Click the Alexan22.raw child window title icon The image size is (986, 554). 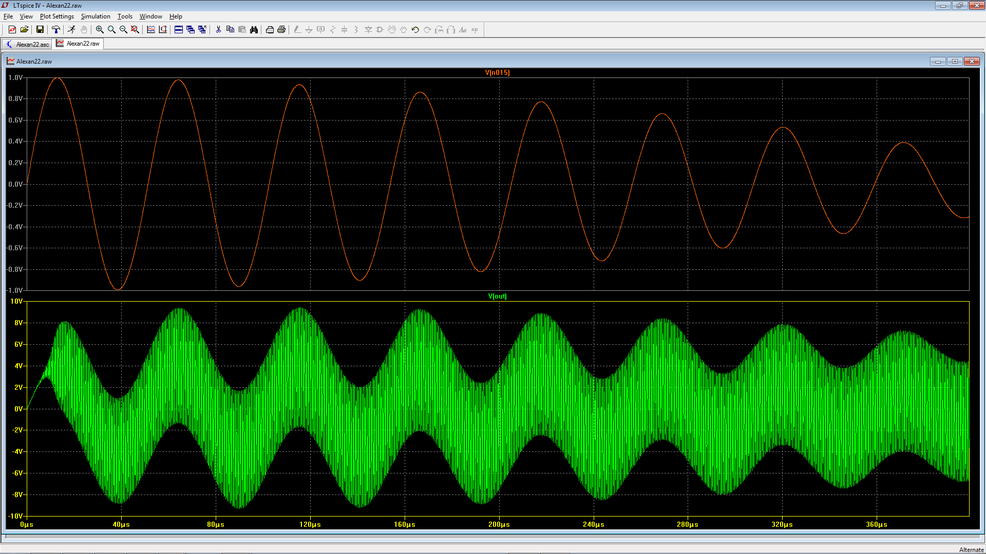(x=10, y=61)
